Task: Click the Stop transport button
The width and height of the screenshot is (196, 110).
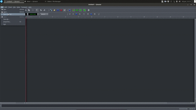Action: click(x=88, y=14)
